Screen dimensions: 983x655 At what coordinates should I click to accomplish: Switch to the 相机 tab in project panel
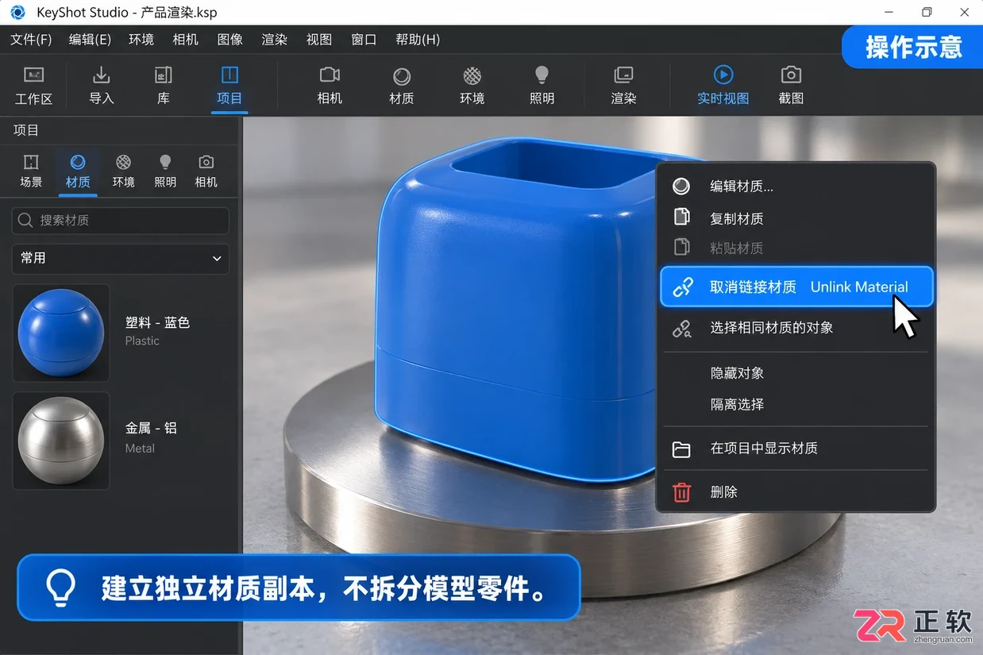coord(206,171)
